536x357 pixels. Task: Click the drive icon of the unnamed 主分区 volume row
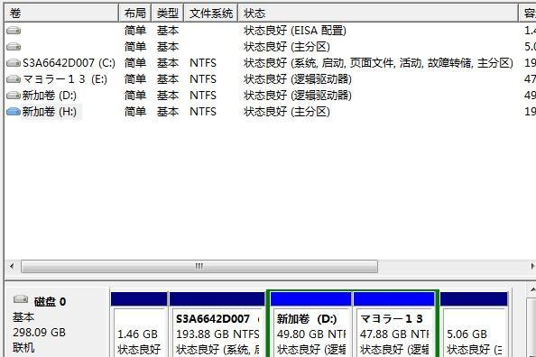(x=14, y=47)
